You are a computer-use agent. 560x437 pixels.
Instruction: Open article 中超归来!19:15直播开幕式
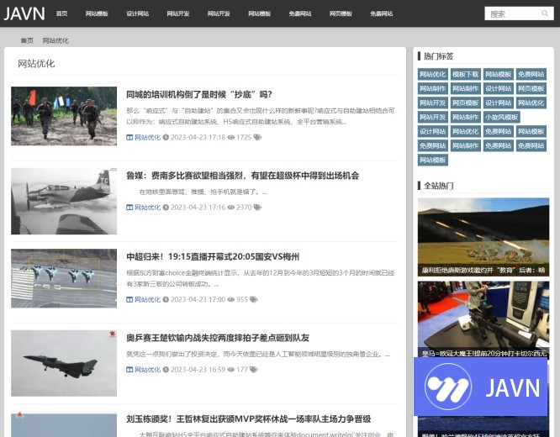213,256
